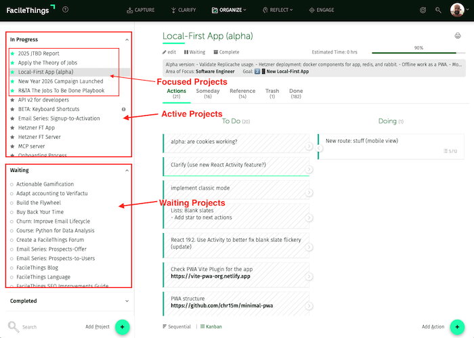The width and height of the screenshot is (474, 338).
Task: Switch to Kanban view
Action: click(211, 326)
